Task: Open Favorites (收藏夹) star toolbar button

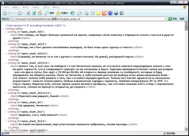Action: pyautogui.click(x=62, y=13)
